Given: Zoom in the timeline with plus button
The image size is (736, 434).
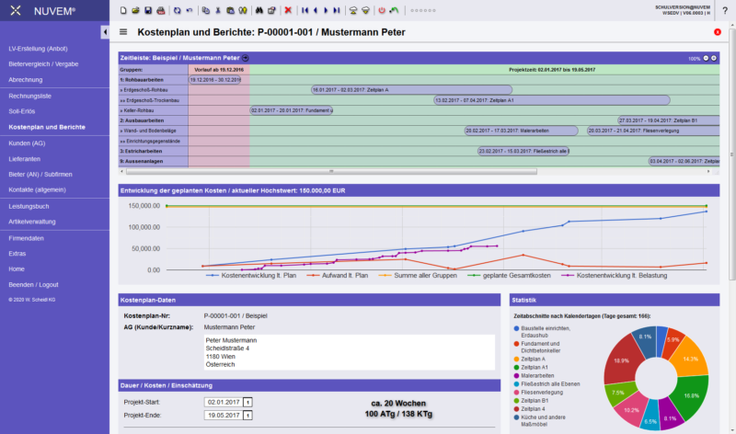Looking at the screenshot, I should (x=714, y=58).
